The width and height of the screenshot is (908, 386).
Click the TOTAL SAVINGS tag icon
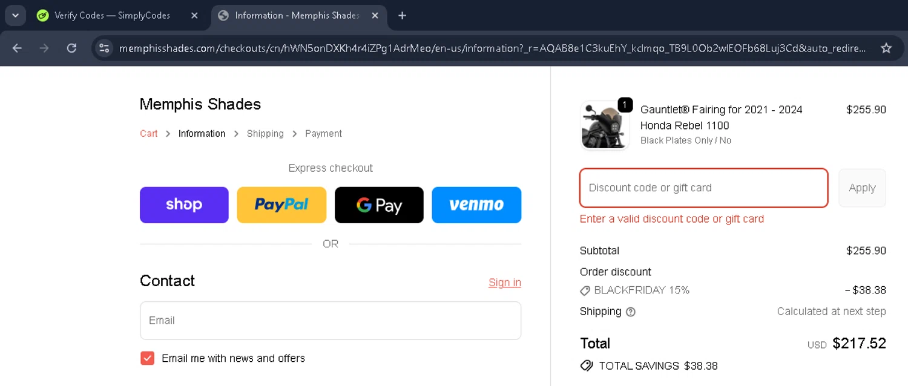587,365
